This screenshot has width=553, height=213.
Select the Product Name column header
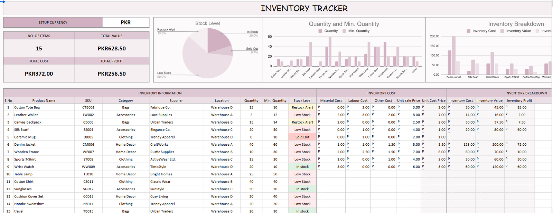tap(44, 100)
